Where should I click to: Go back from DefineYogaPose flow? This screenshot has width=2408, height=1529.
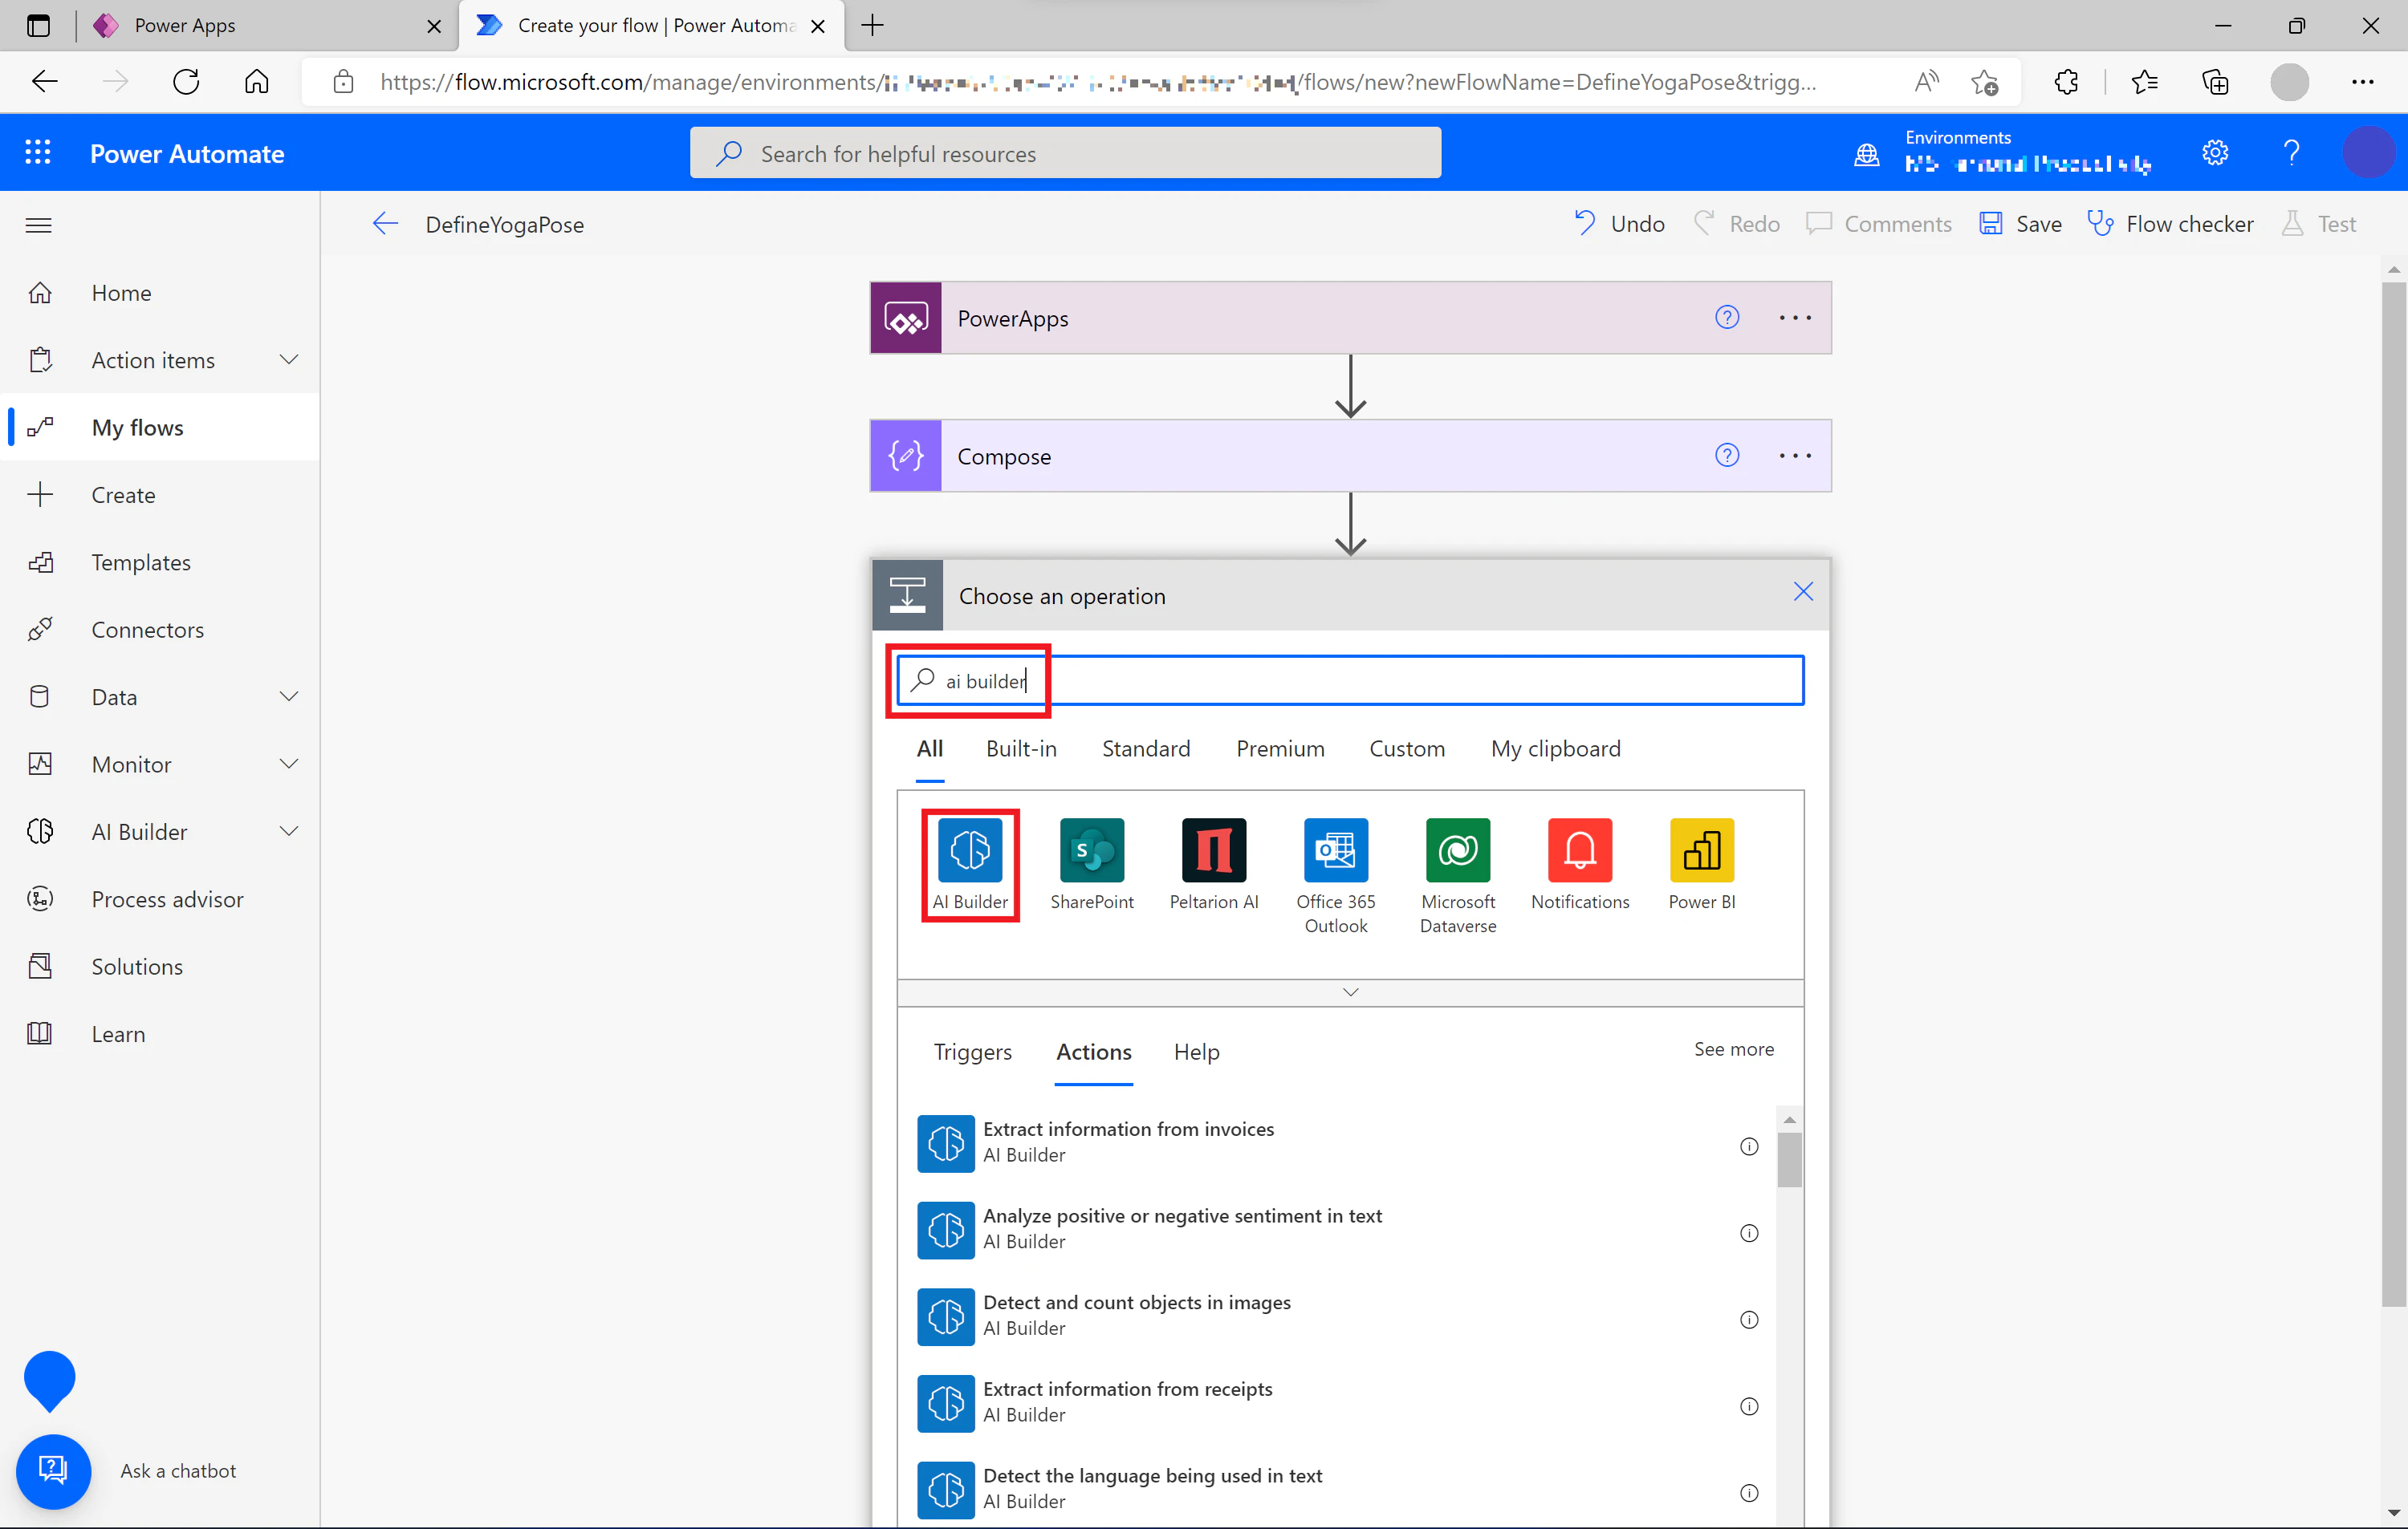(385, 224)
